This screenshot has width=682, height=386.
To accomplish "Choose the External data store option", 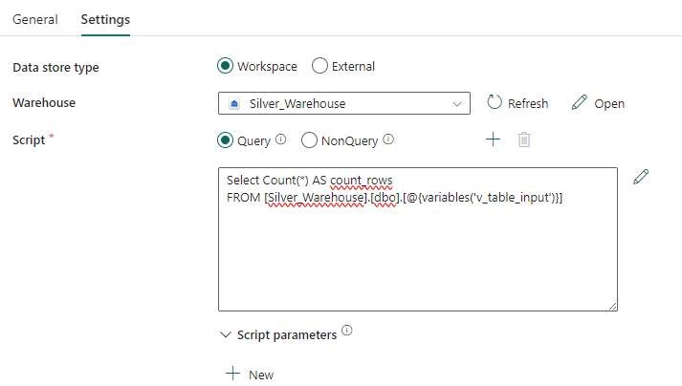I will pyautogui.click(x=320, y=66).
